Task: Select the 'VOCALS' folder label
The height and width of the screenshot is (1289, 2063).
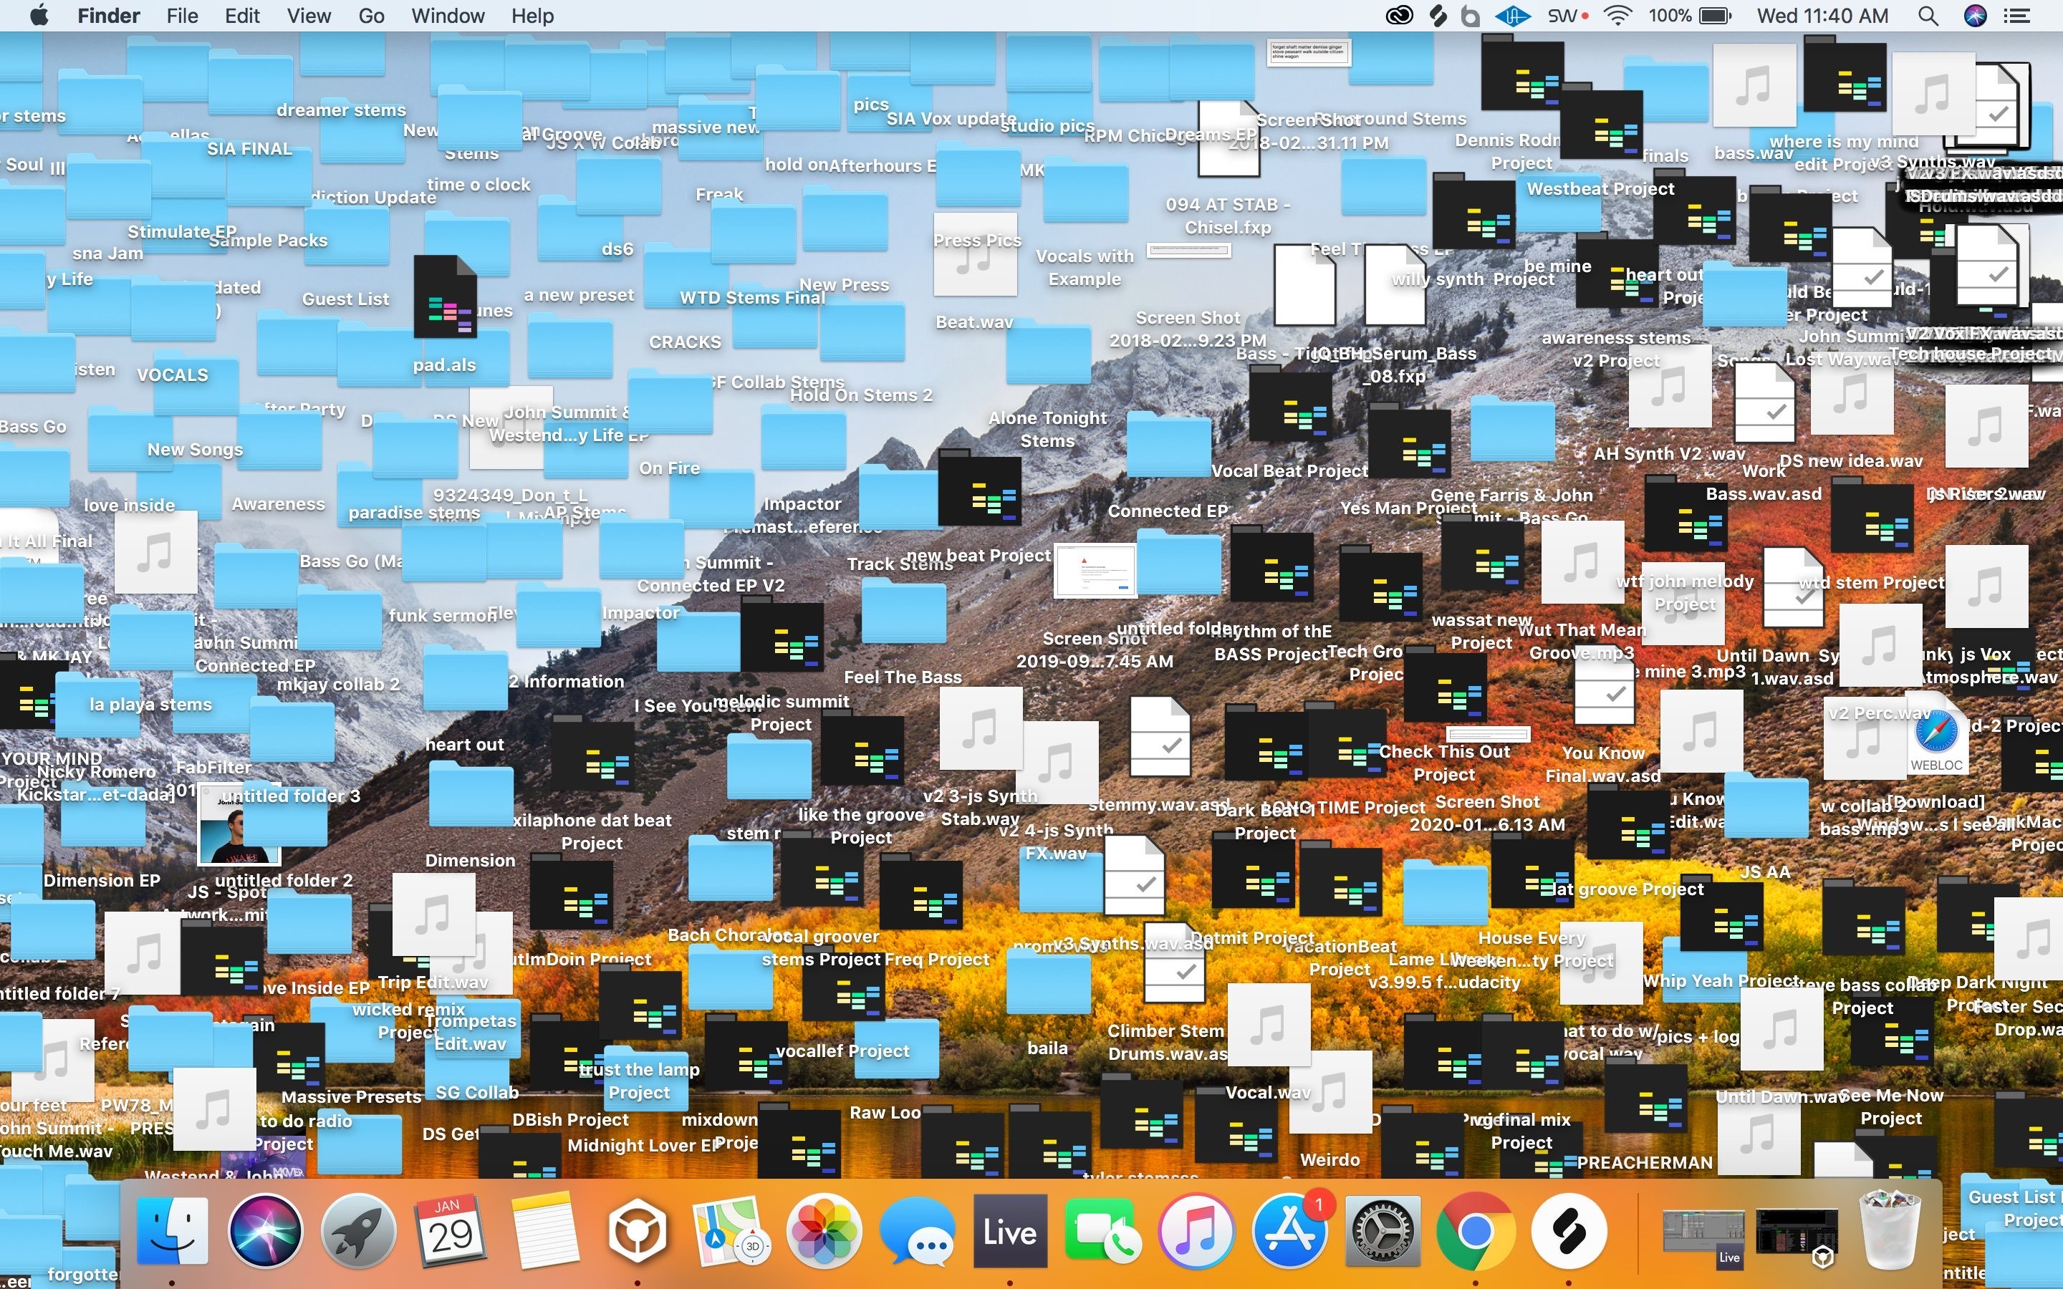Action: pyautogui.click(x=172, y=375)
